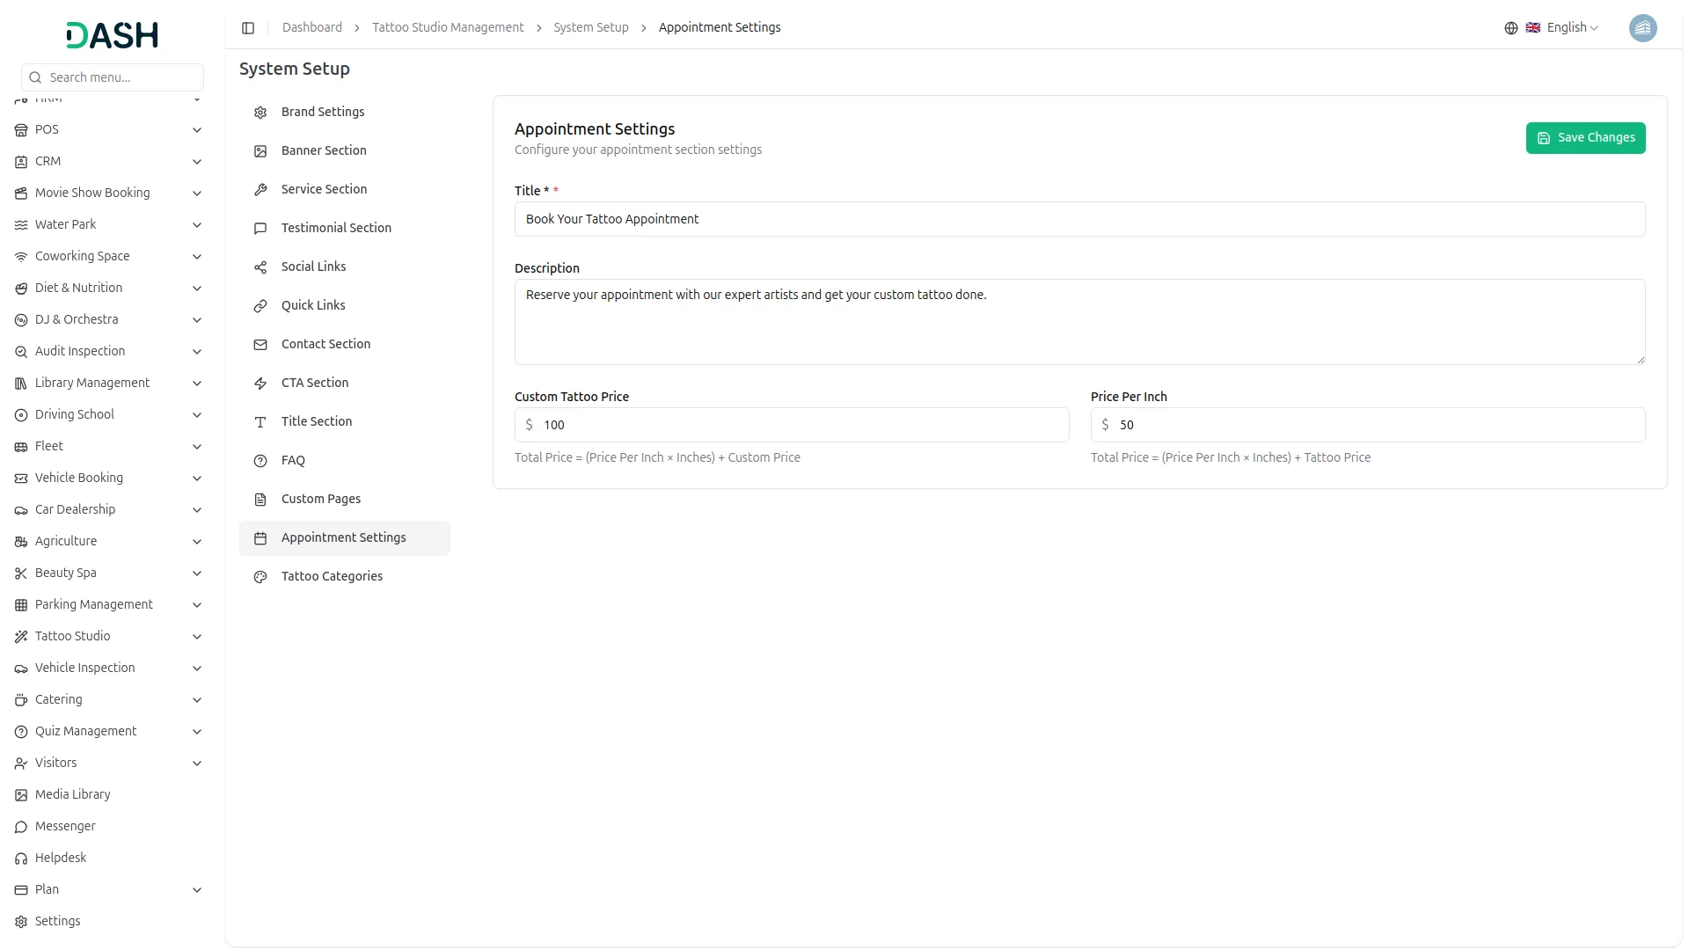
Task: Click the Tattoo Categories palette icon
Action: pos(260,577)
